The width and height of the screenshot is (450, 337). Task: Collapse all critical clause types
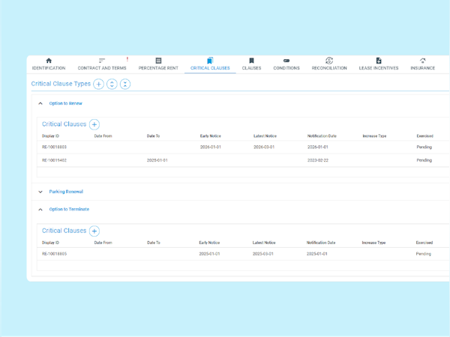pyautogui.click(x=125, y=84)
